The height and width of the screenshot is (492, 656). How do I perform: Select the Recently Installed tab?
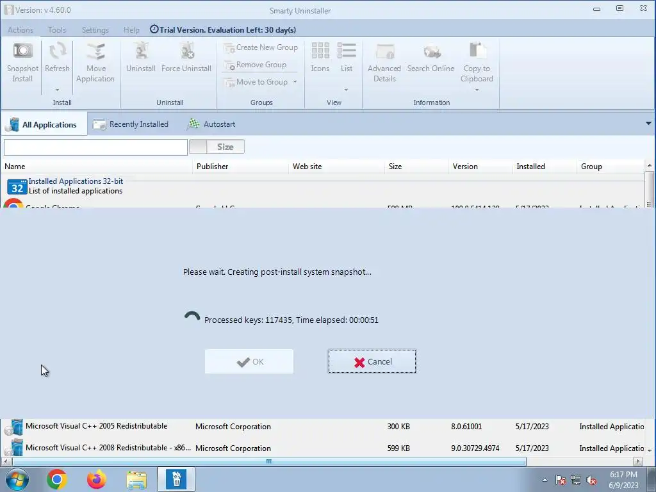[131, 124]
